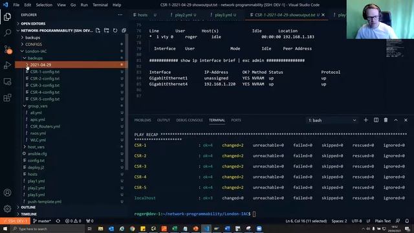Screen dimensions: 414x233
Task: Open CSR-1-config.txt in the file tree
Action: pos(45,72)
